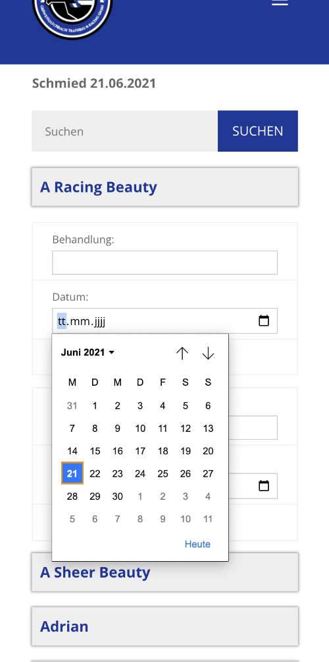
Task: Select grayed-out day 31 of May
Action: tap(72, 406)
